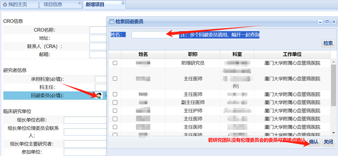Maximize the 检索回避委员 dialog window

click(327, 22)
